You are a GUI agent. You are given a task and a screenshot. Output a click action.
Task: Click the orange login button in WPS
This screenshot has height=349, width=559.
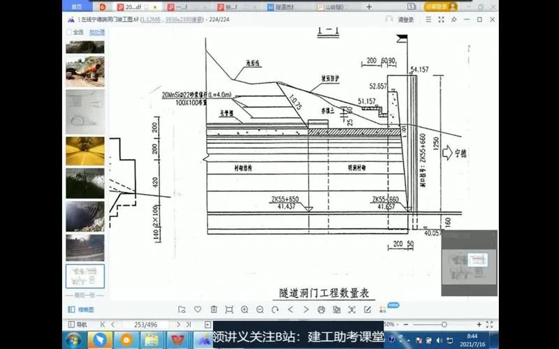441,7
